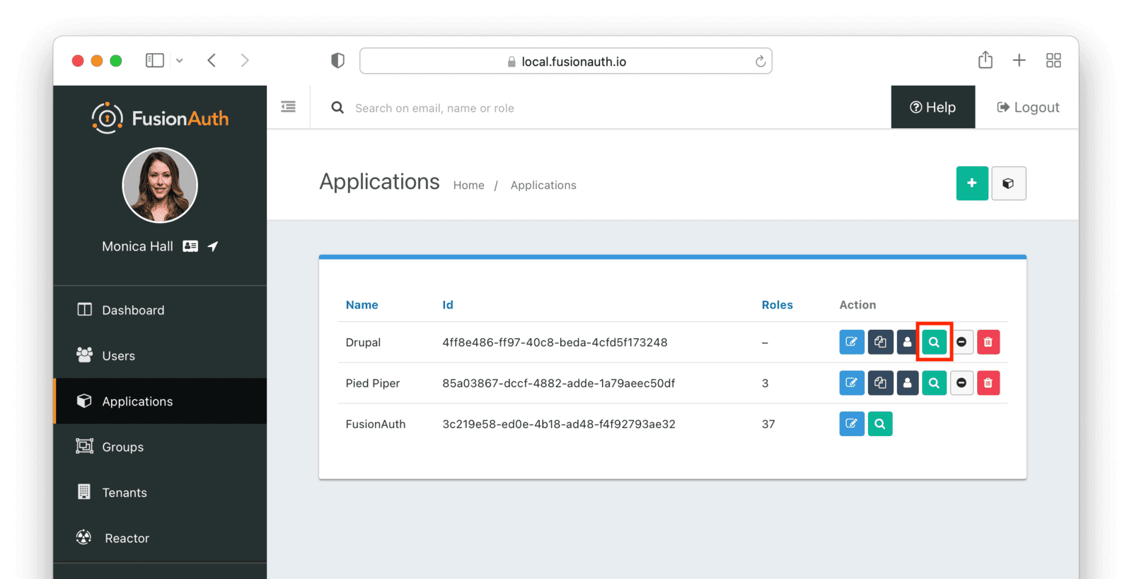Open Safari privacy shield report
Screen dimensions: 1132x579
click(x=337, y=61)
